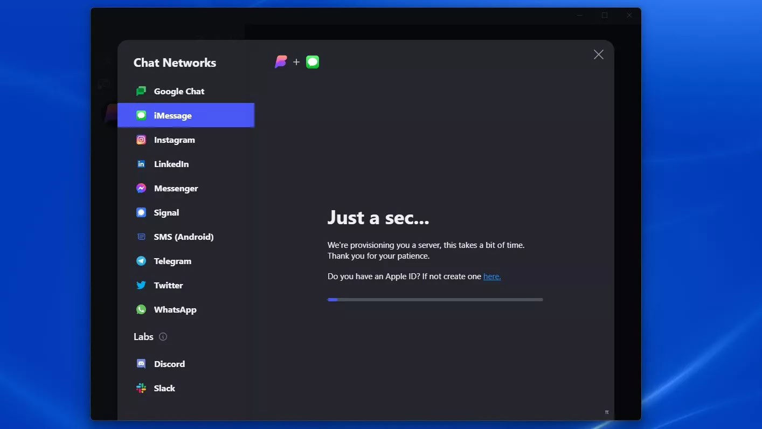Click the 'Just a sec...' heading
762x429 pixels.
[x=378, y=217]
